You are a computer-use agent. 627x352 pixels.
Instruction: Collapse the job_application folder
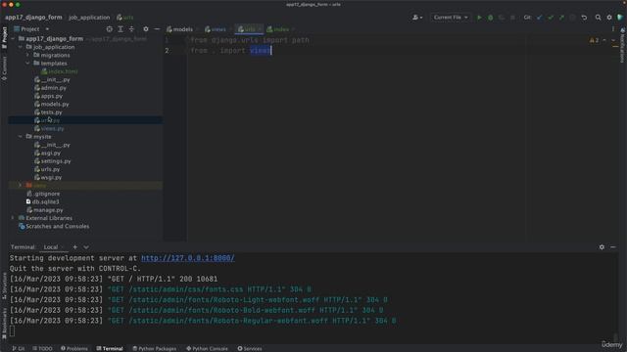coord(21,47)
